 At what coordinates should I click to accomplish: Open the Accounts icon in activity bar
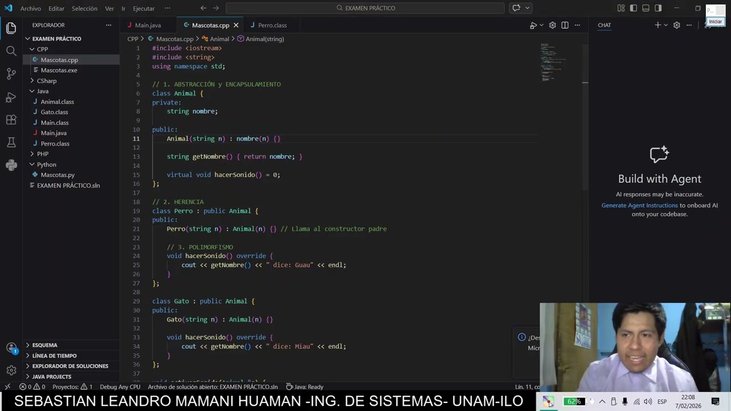coord(11,348)
